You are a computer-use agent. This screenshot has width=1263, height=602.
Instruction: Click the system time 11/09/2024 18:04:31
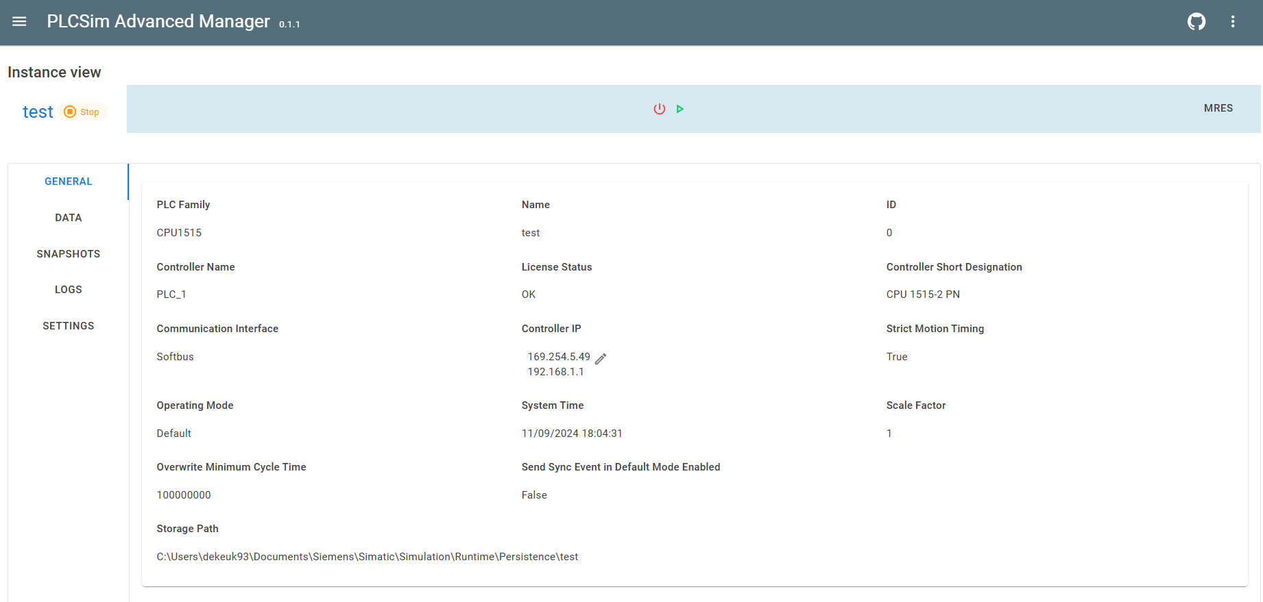pos(572,434)
